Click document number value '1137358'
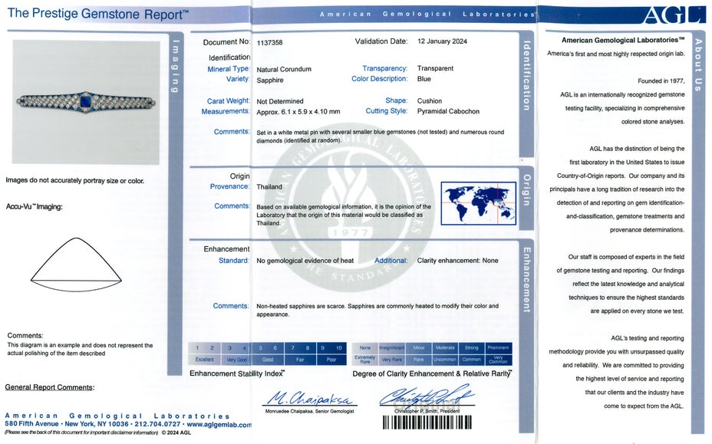This screenshot has height=444, width=712. [270, 42]
